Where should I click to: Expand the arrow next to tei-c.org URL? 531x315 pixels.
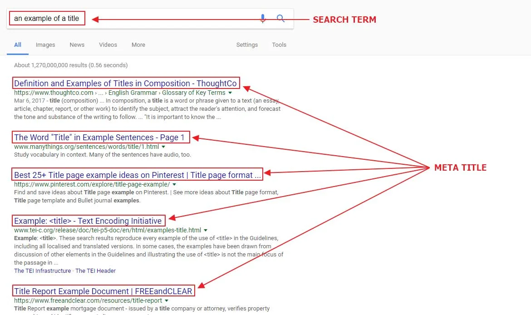[206, 231]
